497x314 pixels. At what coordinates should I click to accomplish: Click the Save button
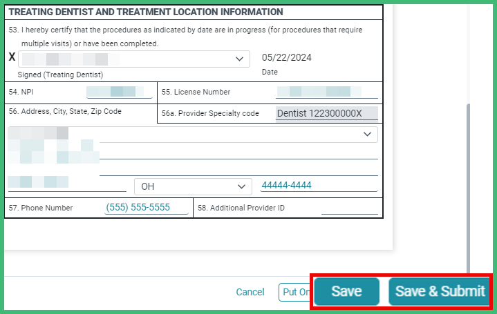tap(346, 292)
